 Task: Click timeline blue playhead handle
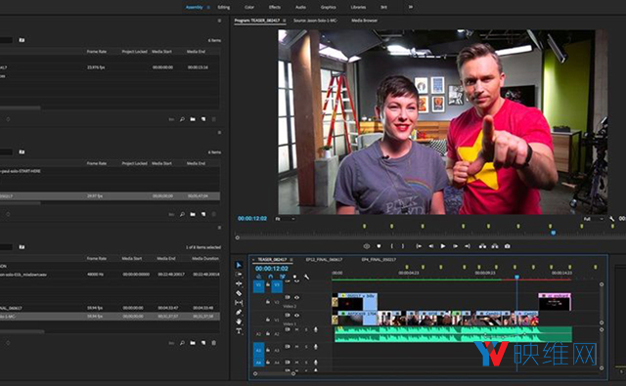click(516, 277)
